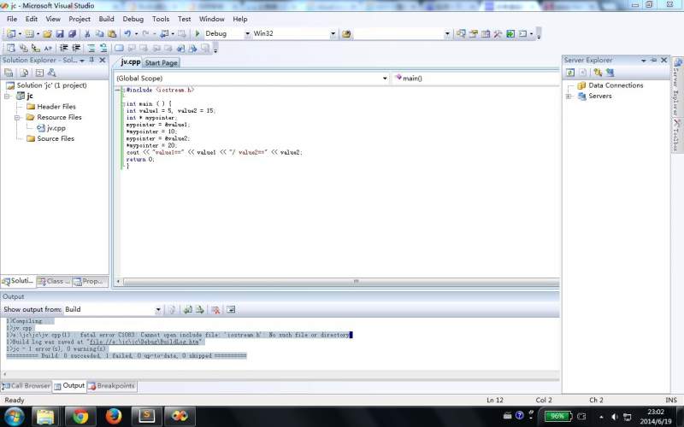The width and height of the screenshot is (684, 427).
Task: Expand the Servers tree node
Action: pos(569,97)
